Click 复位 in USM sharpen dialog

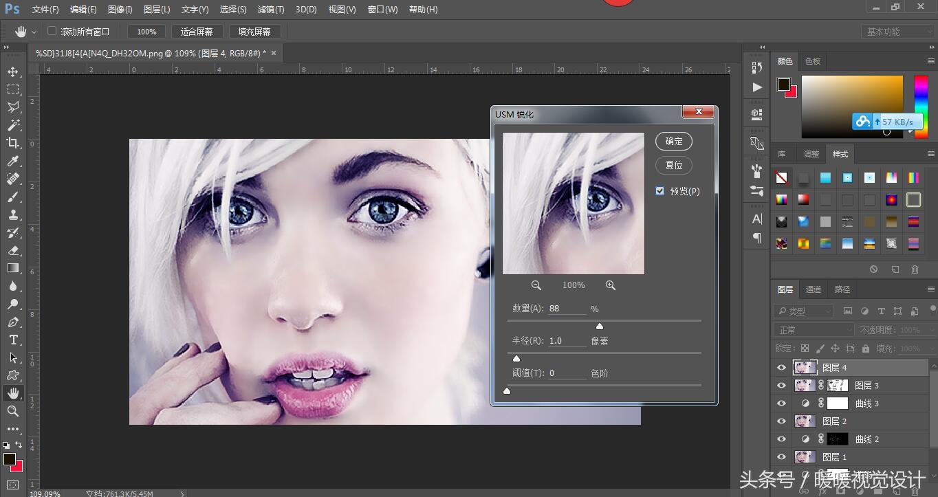tap(674, 165)
